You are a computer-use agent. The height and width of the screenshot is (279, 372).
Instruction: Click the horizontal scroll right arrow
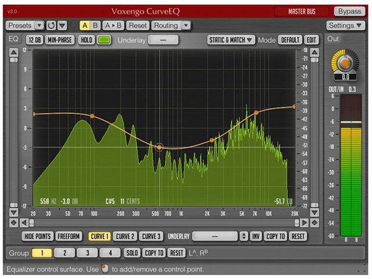click(x=305, y=223)
